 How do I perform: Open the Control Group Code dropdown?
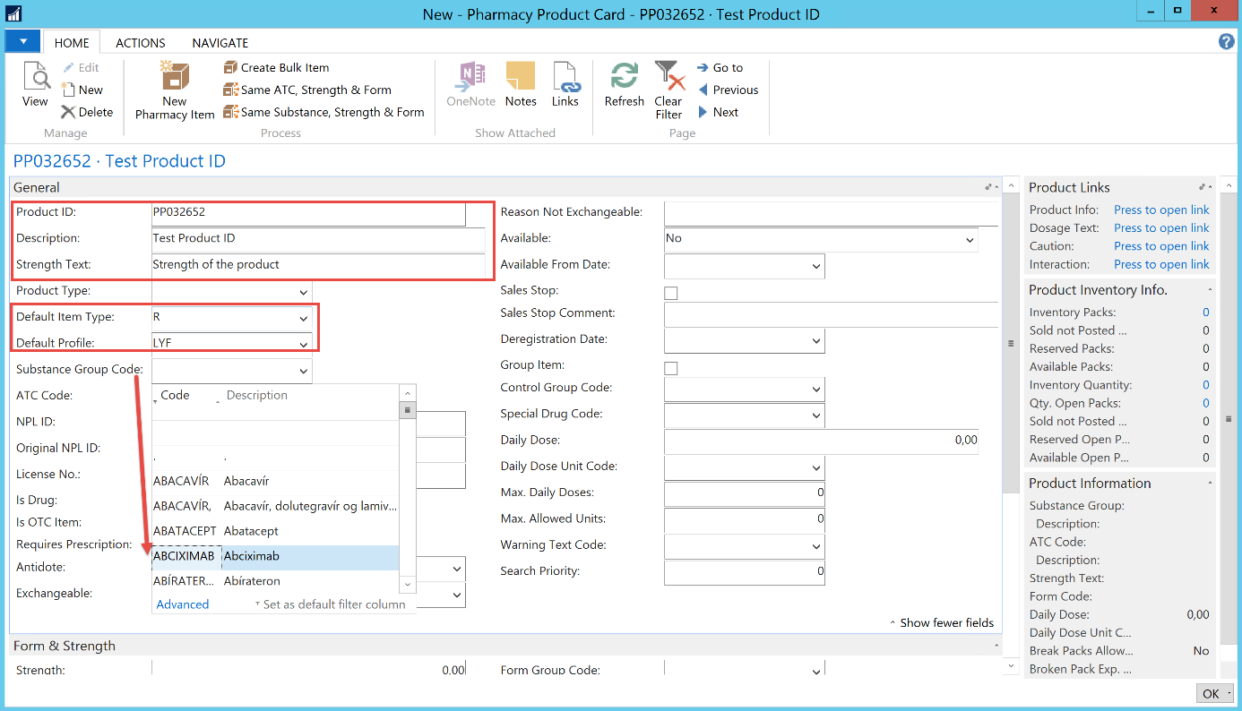tap(815, 390)
